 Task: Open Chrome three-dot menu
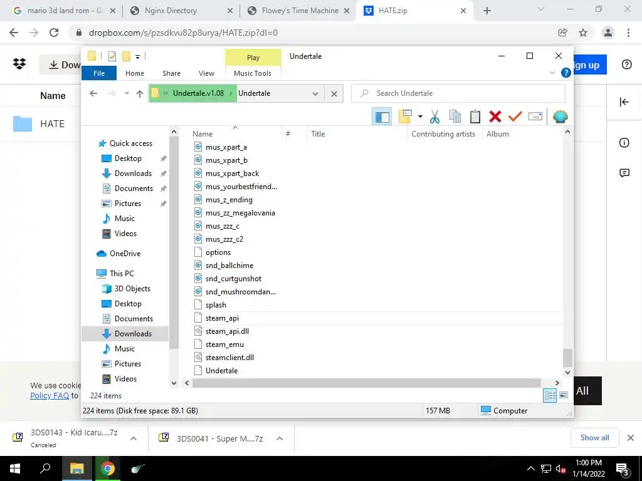coord(628,33)
